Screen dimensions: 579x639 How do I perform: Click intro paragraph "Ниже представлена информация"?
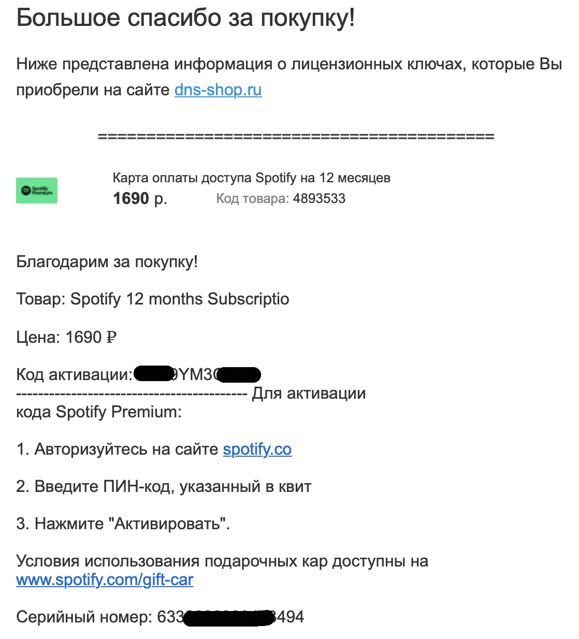289,64
